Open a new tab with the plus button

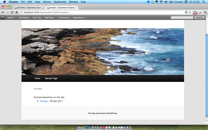coord(81,8)
